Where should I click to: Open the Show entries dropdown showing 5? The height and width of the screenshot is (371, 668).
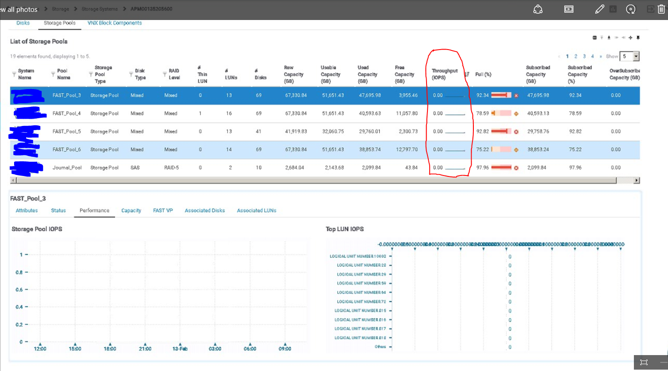pyautogui.click(x=636, y=56)
